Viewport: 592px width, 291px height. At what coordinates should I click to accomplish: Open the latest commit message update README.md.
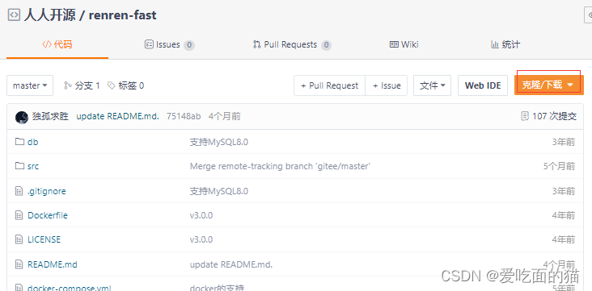pyautogui.click(x=117, y=116)
